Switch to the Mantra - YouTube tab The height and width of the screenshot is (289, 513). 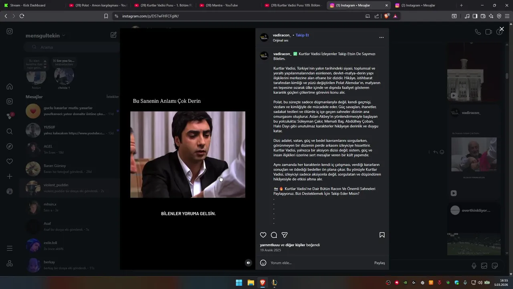click(x=228, y=5)
